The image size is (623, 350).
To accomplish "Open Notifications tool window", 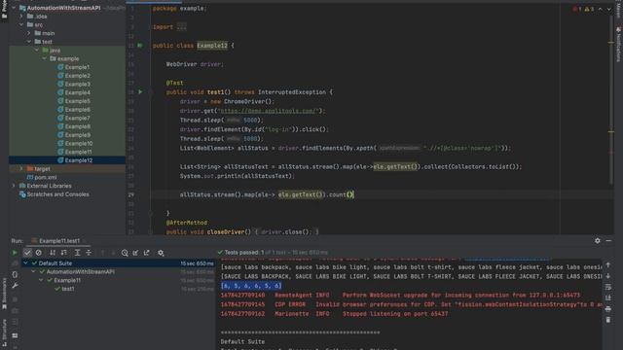I will tap(619, 45).
